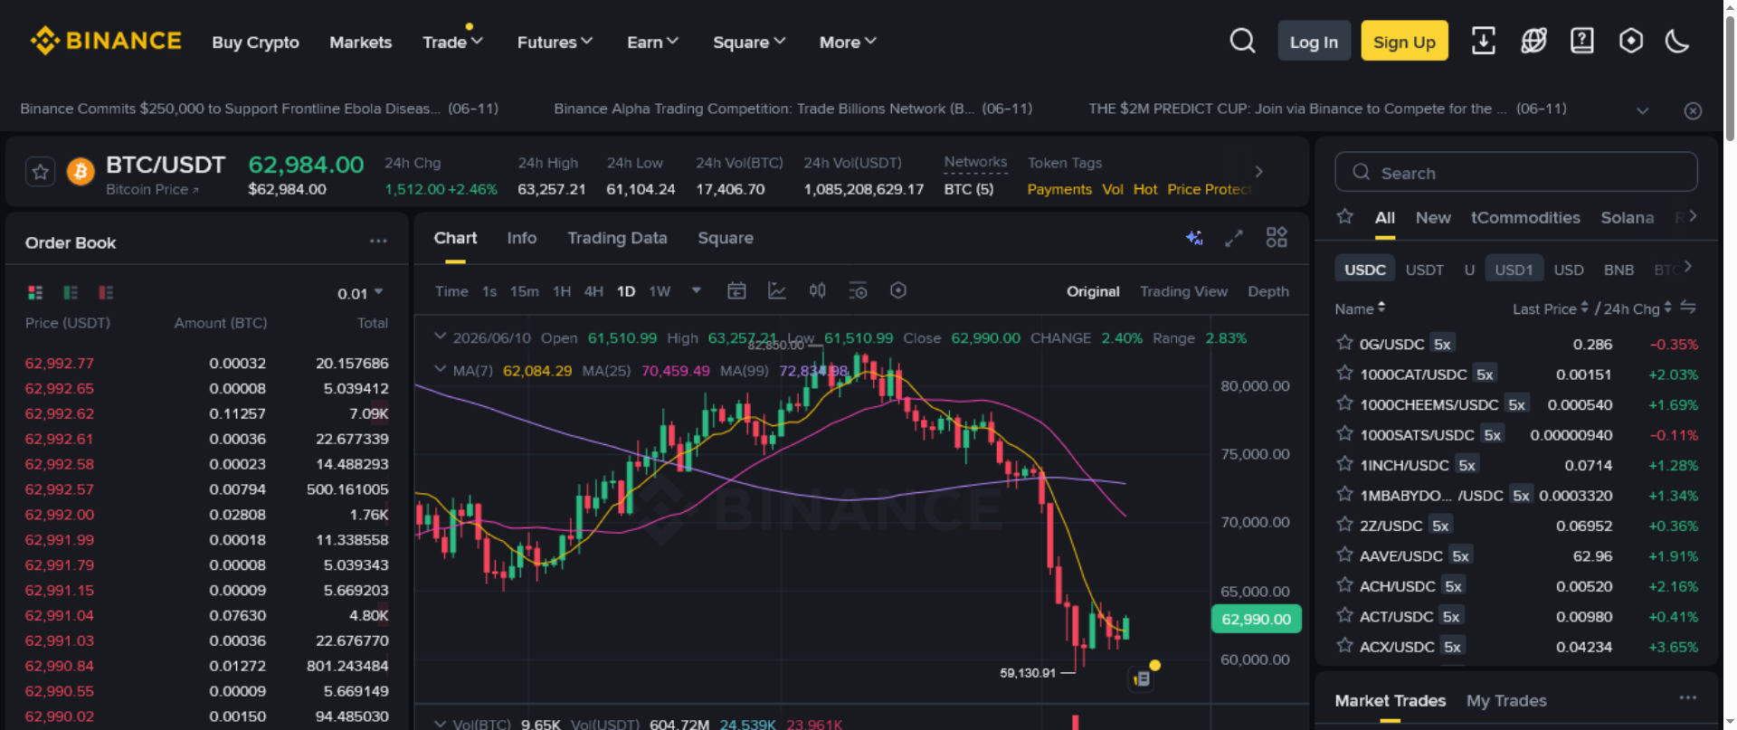The height and width of the screenshot is (730, 1737).
Task: Expand the announcements bar chevron
Action: pos(1642,110)
